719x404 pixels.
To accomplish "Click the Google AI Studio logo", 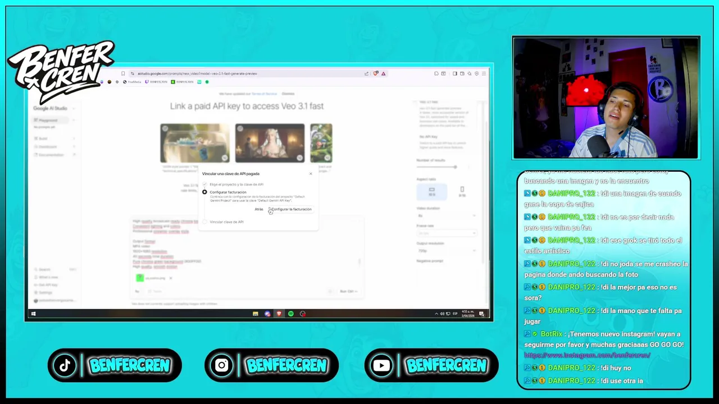I will coord(50,108).
